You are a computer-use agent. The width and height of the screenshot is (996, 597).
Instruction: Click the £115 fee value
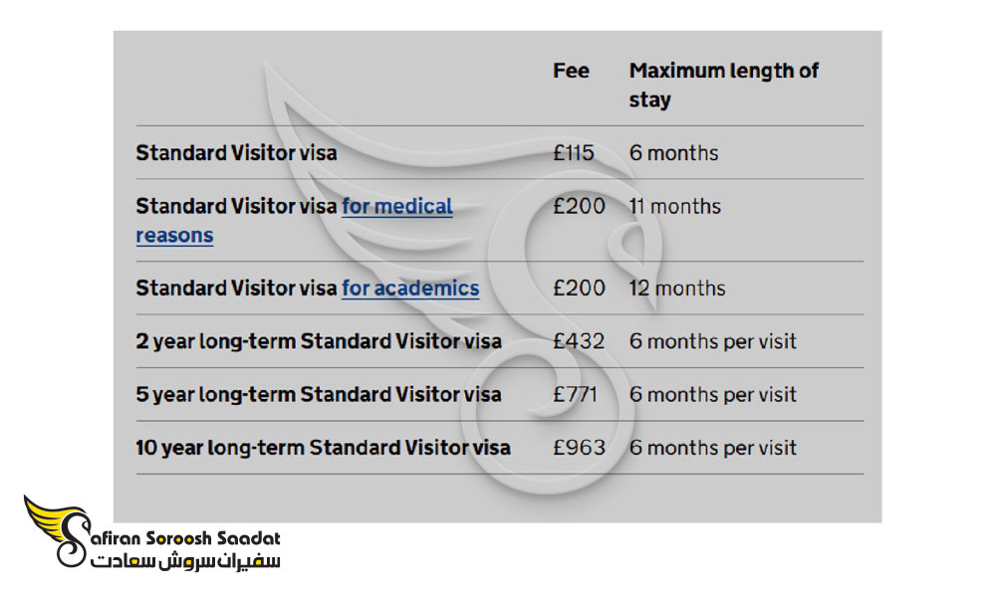[574, 153]
